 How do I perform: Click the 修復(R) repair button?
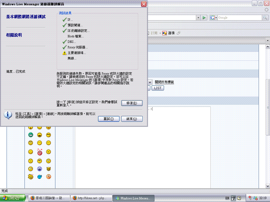132,103
